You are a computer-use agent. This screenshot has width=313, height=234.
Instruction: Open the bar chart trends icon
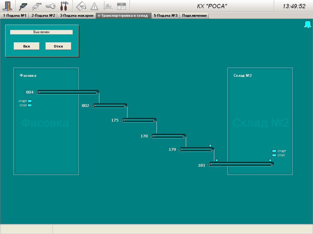coord(108,6)
